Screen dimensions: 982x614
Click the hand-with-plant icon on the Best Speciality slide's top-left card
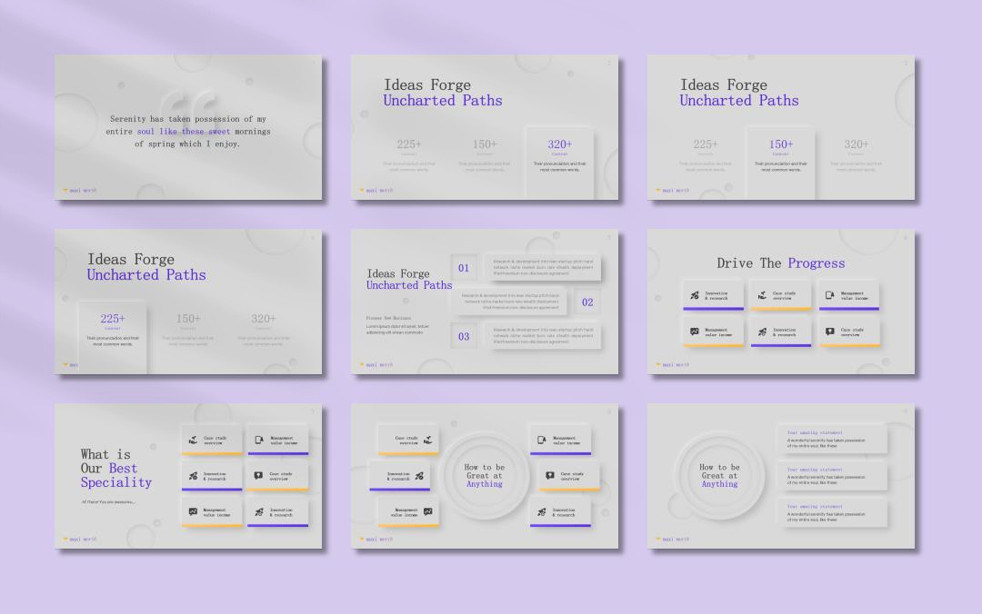coord(192,440)
